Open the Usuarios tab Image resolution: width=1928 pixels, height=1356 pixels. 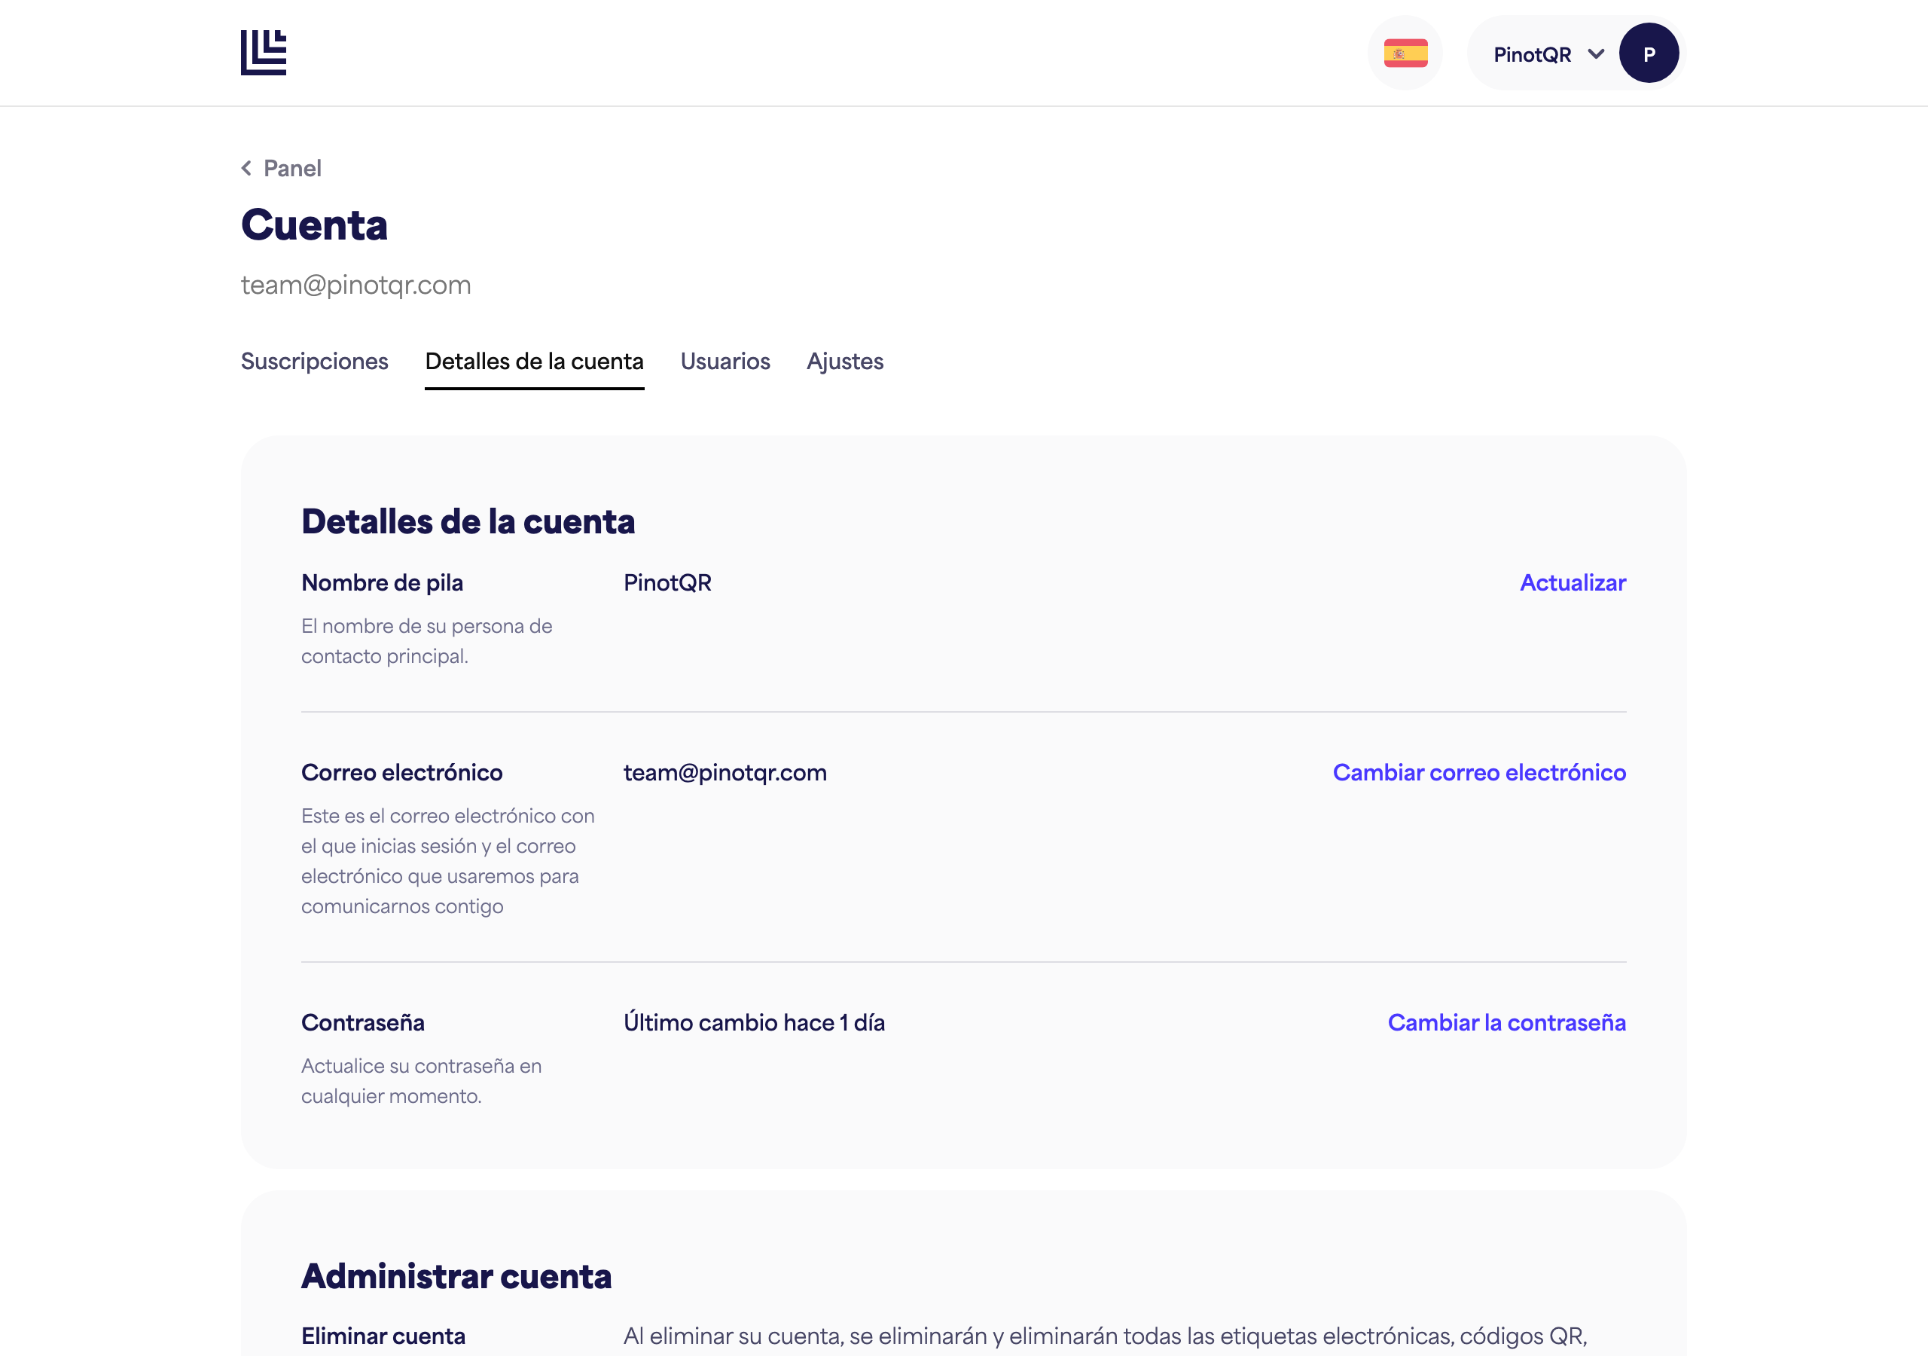click(x=725, y=362)
